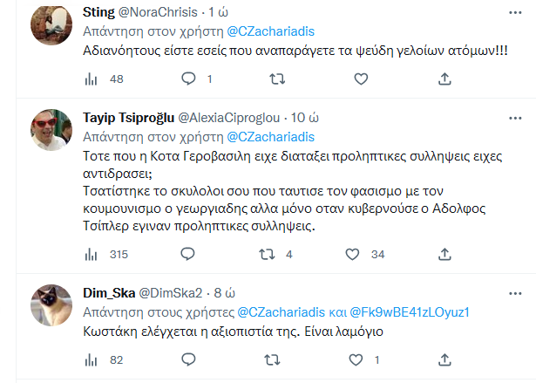Screen dimensions: 536x383
Task: Share Tayip Tsiproğlu's tweet
Action: (444, 256)
